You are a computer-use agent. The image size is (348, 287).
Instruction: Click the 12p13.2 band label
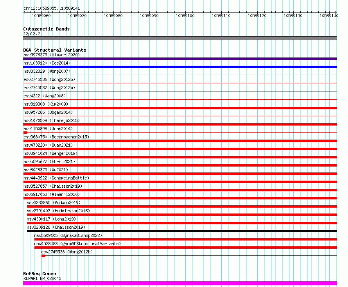32,34
